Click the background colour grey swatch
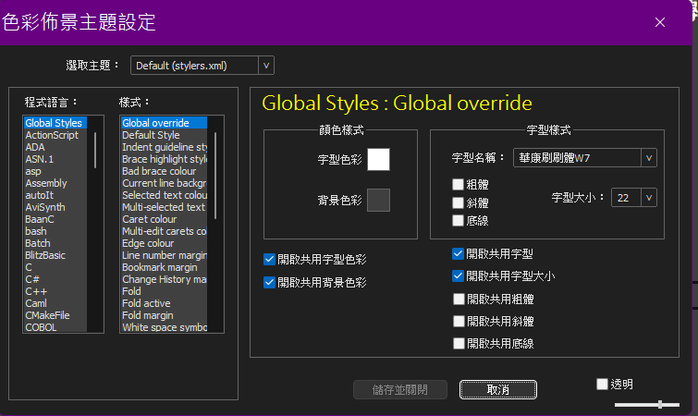 pyautogui.click(x=378, y=200)
